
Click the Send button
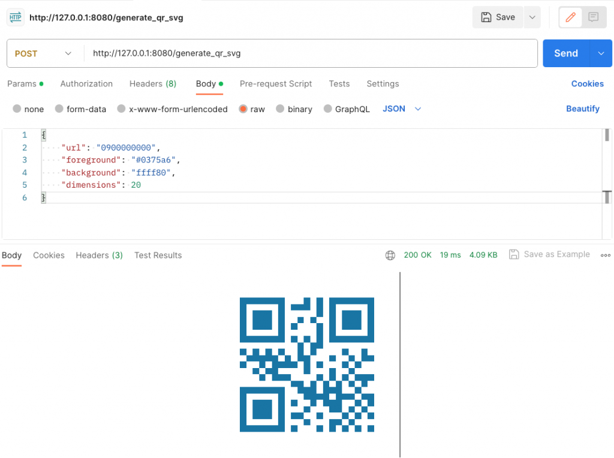pos(566,53)
